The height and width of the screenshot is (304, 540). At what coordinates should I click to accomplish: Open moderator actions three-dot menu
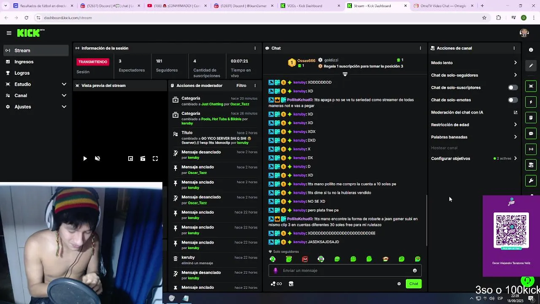point(255,85)
